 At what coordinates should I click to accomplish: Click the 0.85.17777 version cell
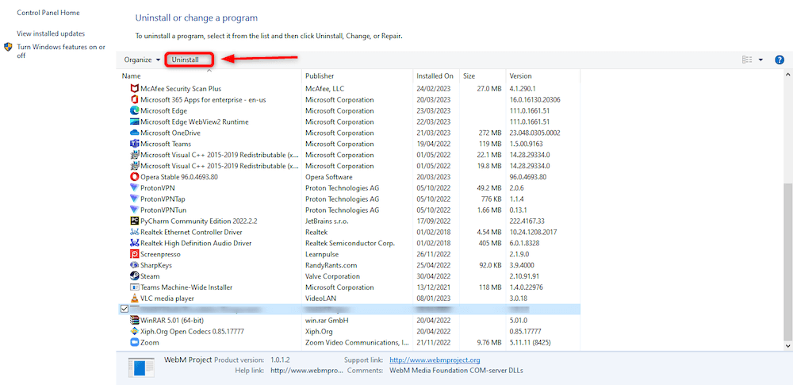coord(526,331)
